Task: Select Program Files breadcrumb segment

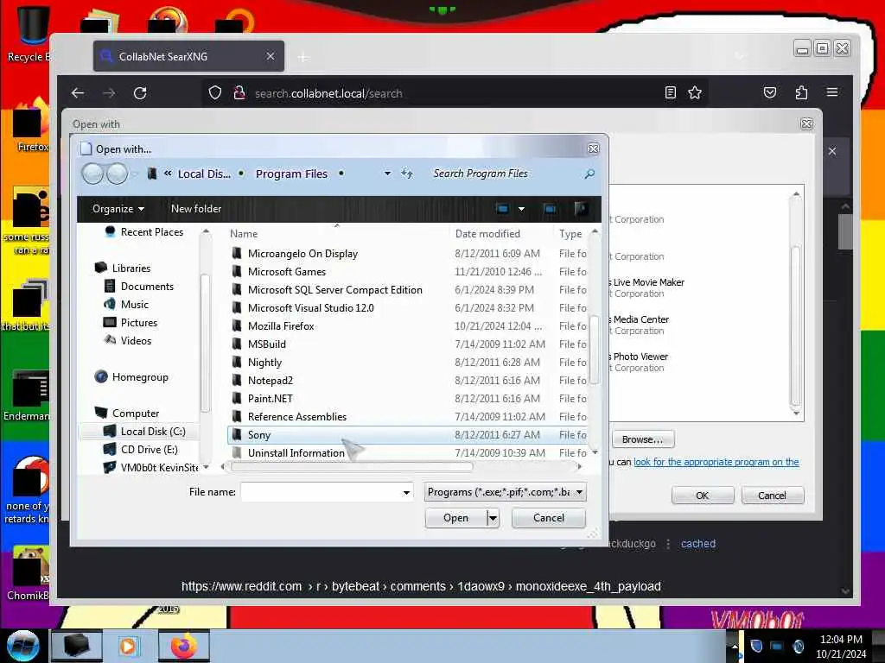Action: [x=291, y=174]
